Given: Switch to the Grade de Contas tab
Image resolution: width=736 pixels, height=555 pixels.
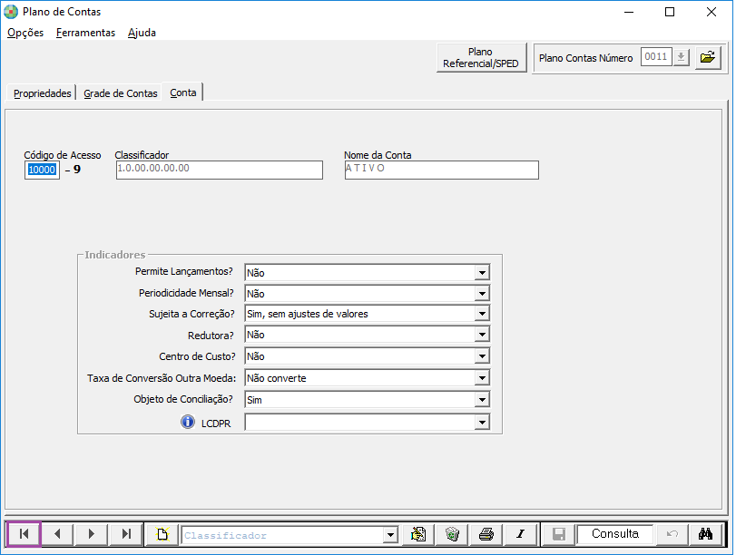Looking at the screenshot, I should coord(121,93).
